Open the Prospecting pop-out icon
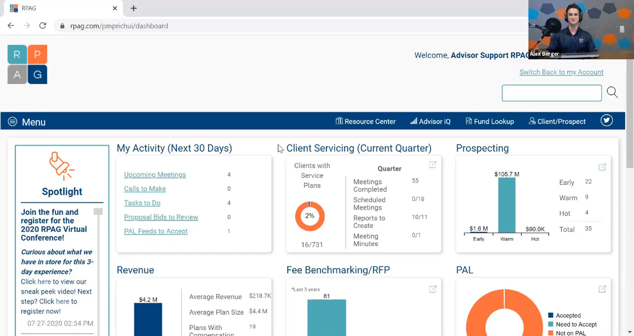The image size is (634, 336). [602, 167]
